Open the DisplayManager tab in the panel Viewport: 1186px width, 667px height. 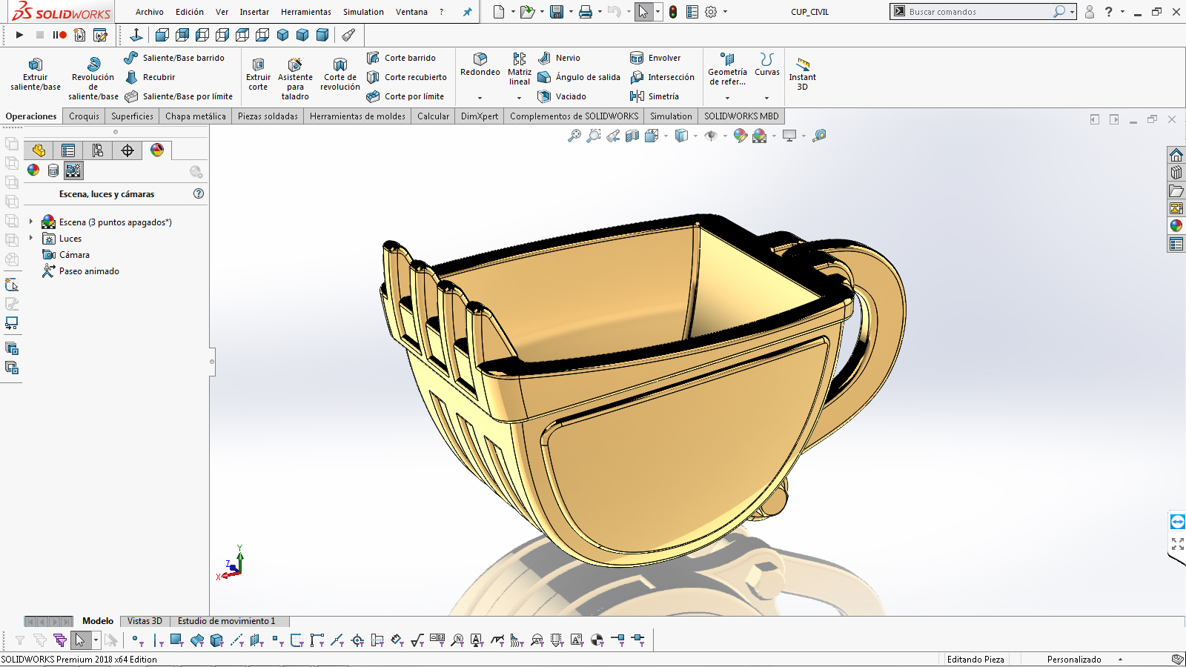pyautogui.click(x=157, y=150)
